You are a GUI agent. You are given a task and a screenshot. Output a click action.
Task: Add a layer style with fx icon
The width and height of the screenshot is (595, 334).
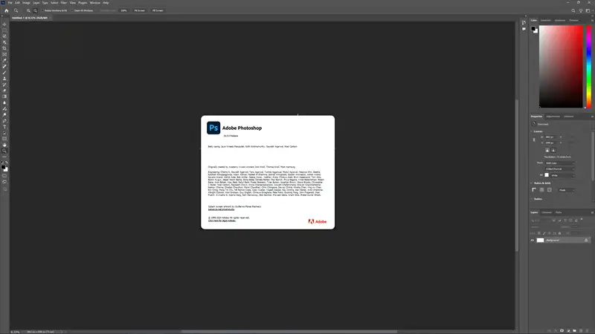pos(556,330)
